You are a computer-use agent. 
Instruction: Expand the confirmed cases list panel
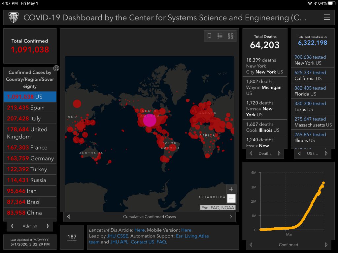click(56, 68)
